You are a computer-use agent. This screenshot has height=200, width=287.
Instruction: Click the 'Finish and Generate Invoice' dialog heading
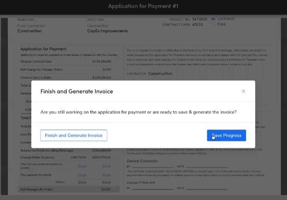[x=76, y=91]
